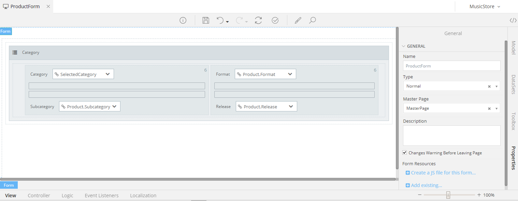Open the Toolbox side panel tab
This screenshot has width=518, height=201.
coord(513,121)
